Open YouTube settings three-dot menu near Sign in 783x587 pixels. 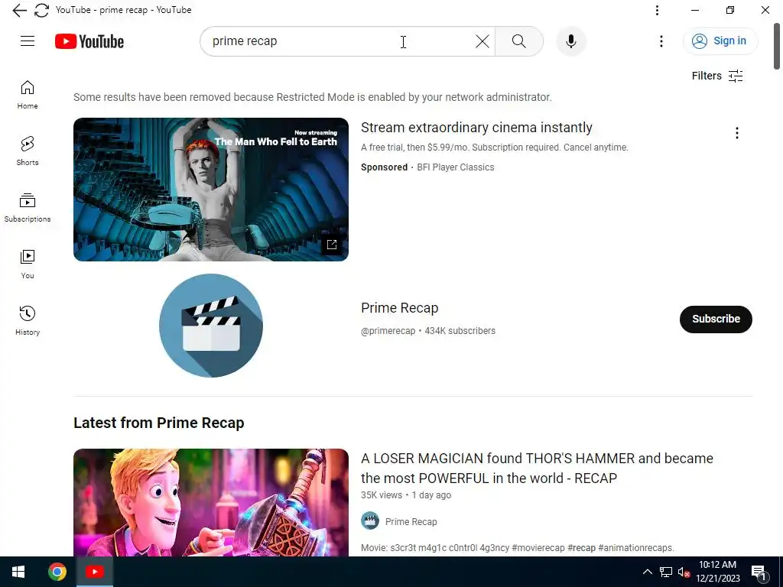point(661,41)
